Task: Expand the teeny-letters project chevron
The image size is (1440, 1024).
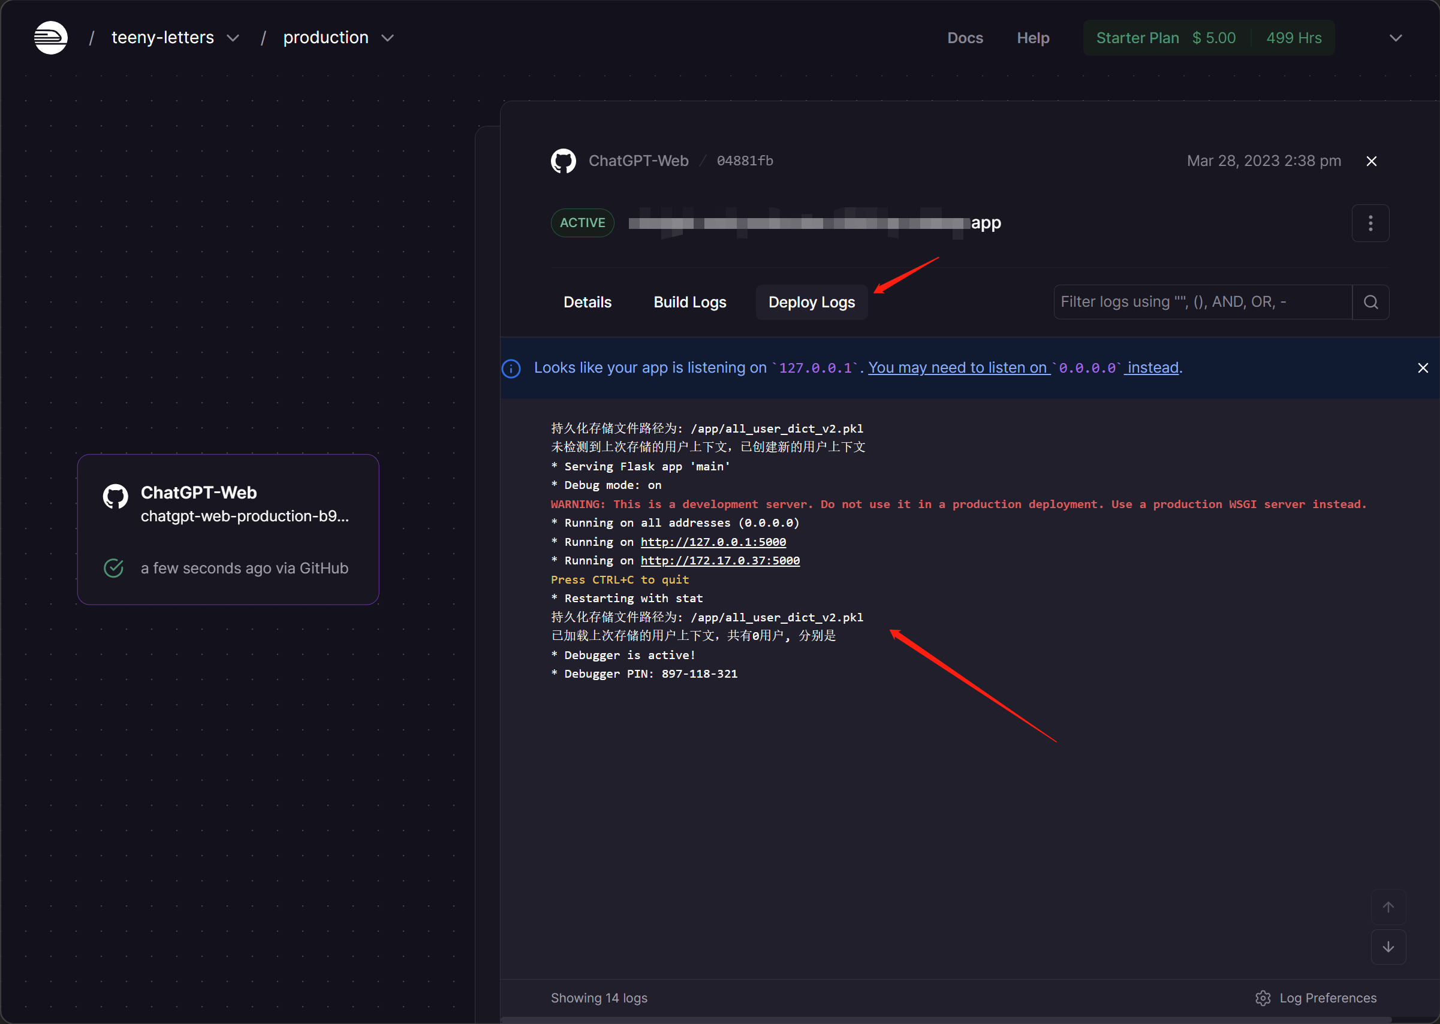Action: [x=233, y=38]
